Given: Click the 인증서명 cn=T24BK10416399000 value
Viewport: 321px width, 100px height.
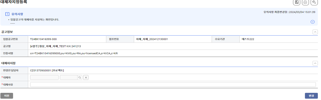Looking at the screenshot, I should (x=74, y=53).
